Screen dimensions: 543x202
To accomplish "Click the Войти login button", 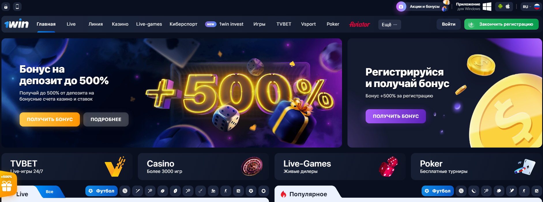I will (448, 24).
